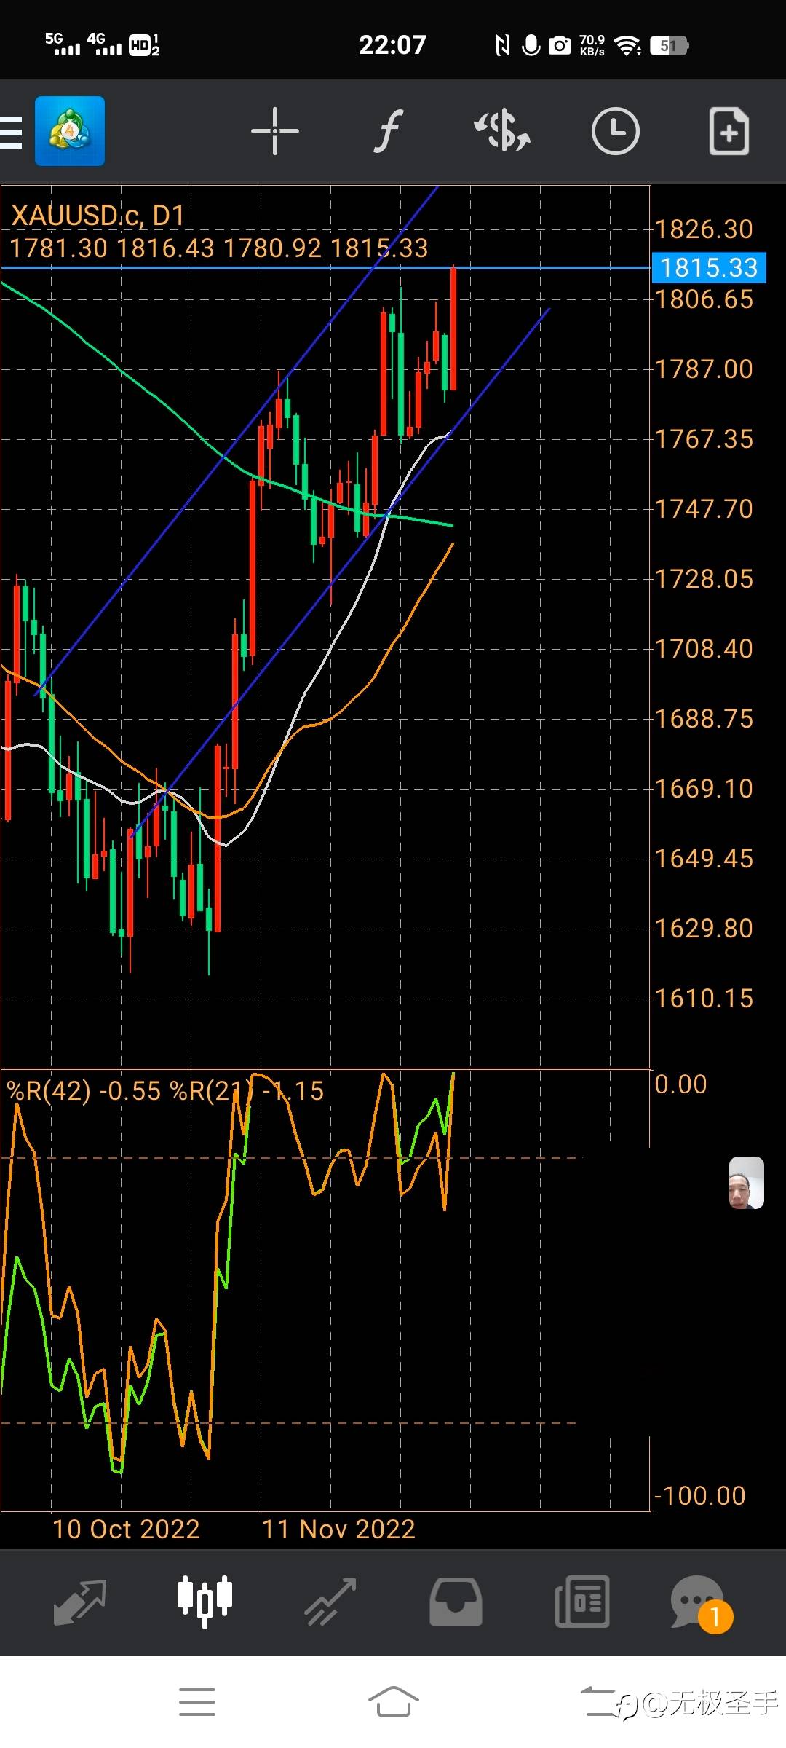Open the News tab (newspaper icon)

[x=582, y=1602]
